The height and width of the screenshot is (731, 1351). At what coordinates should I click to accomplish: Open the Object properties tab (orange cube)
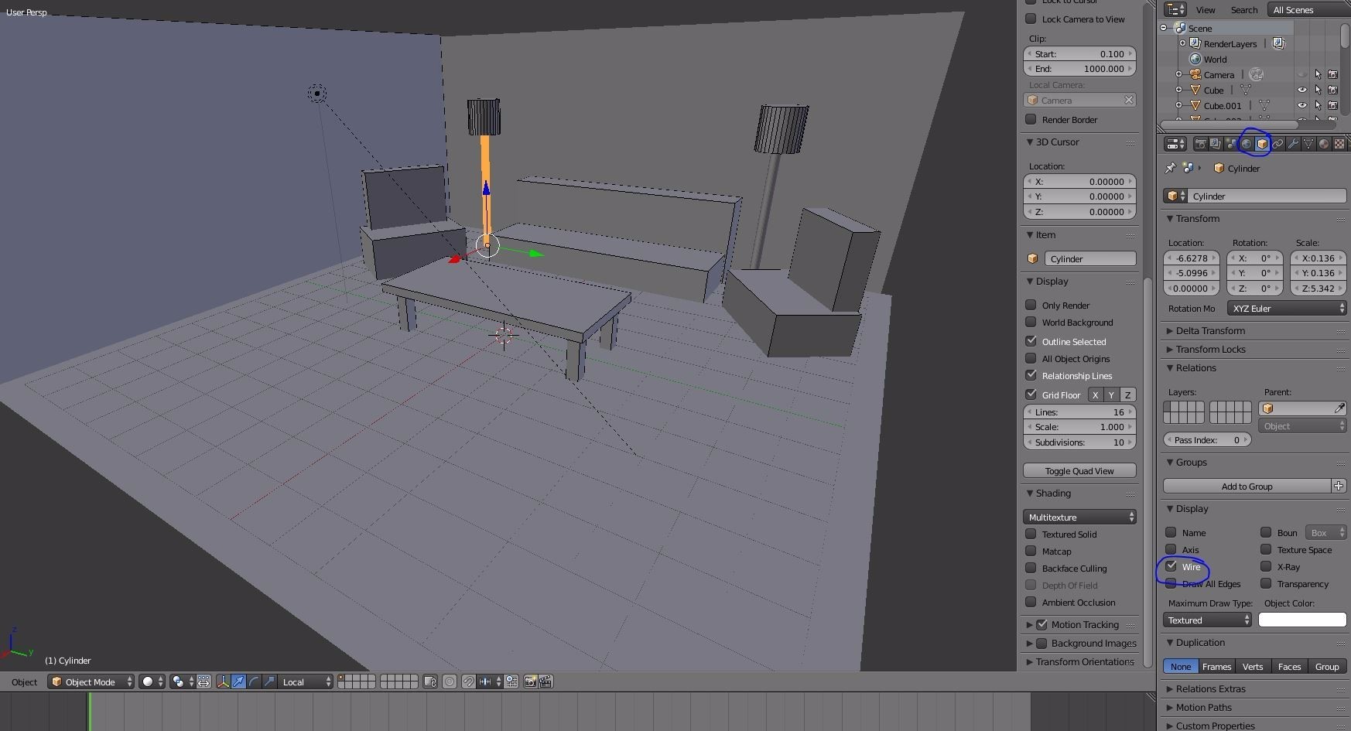coord(1262,144)
